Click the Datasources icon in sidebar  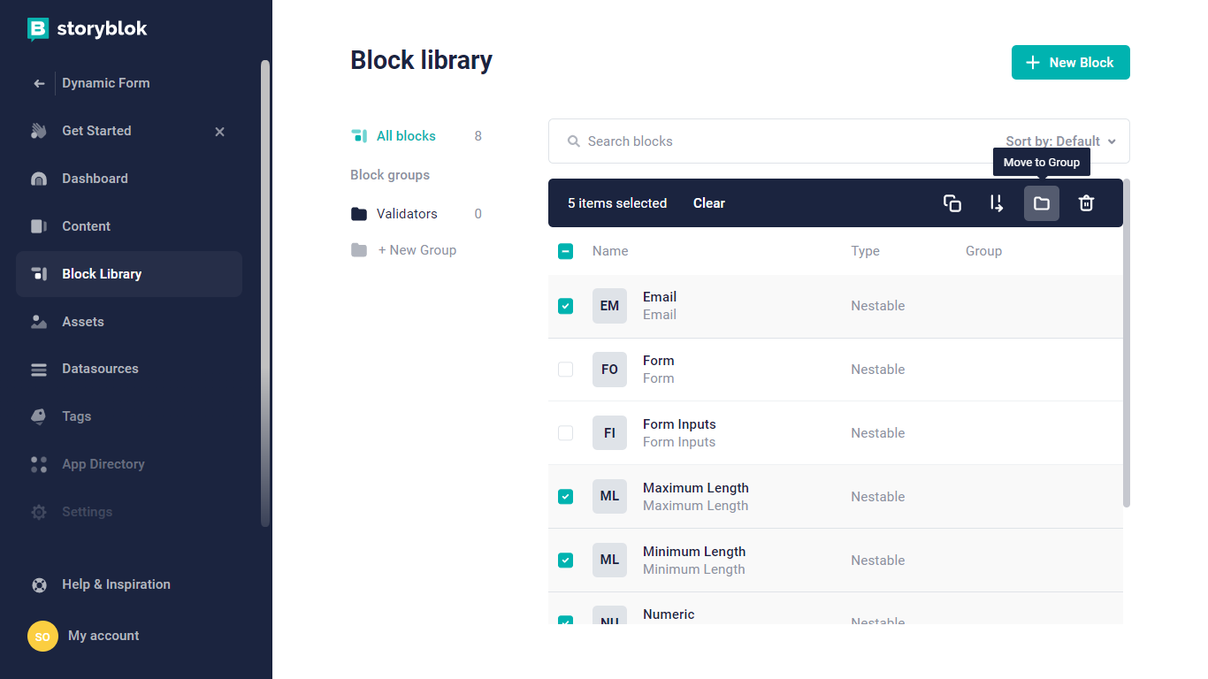39,370
